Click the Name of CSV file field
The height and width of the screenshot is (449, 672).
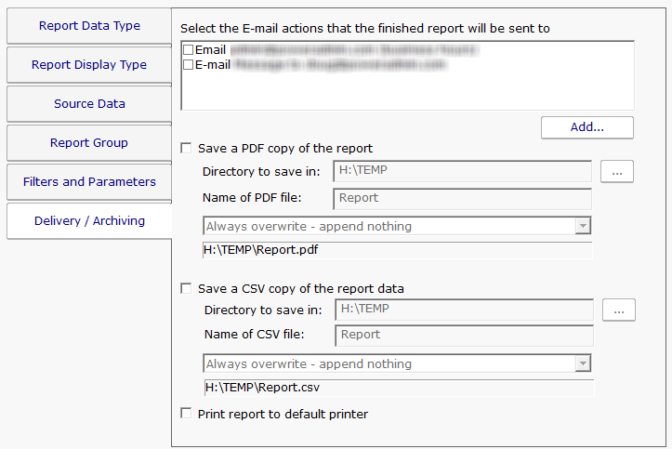click(463, 336)
